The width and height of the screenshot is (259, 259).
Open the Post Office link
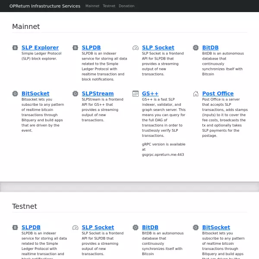click(218, 94)
